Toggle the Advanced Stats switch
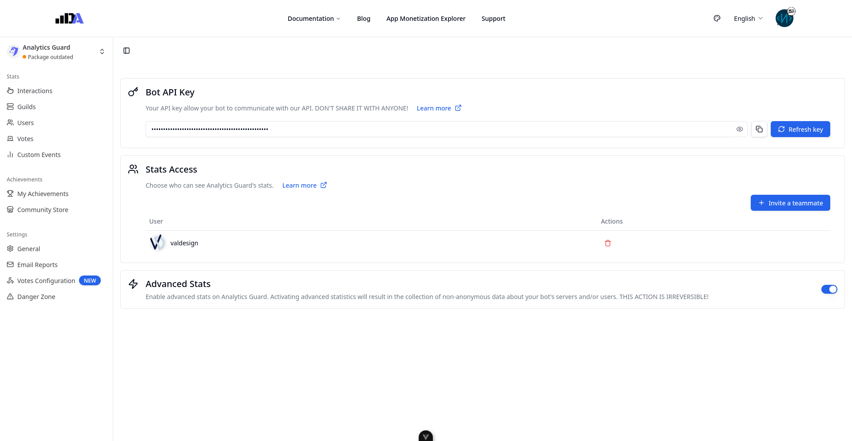The width and height of the screenshot is (852, 441). click(828, 289)
